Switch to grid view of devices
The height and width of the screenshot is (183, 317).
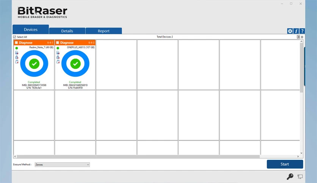(298, 37)
